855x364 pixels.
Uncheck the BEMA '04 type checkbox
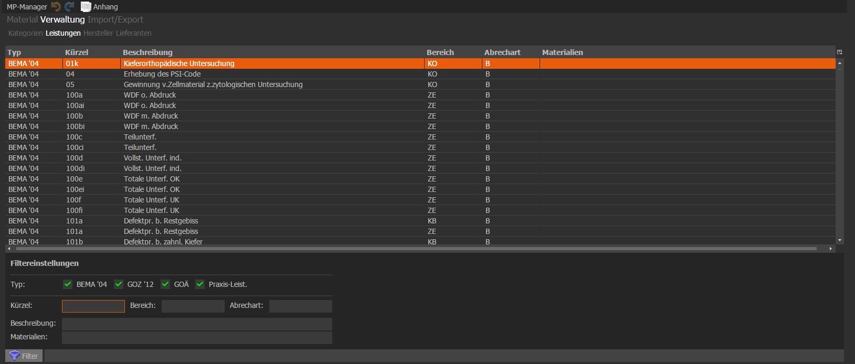[x=68, y=284]
